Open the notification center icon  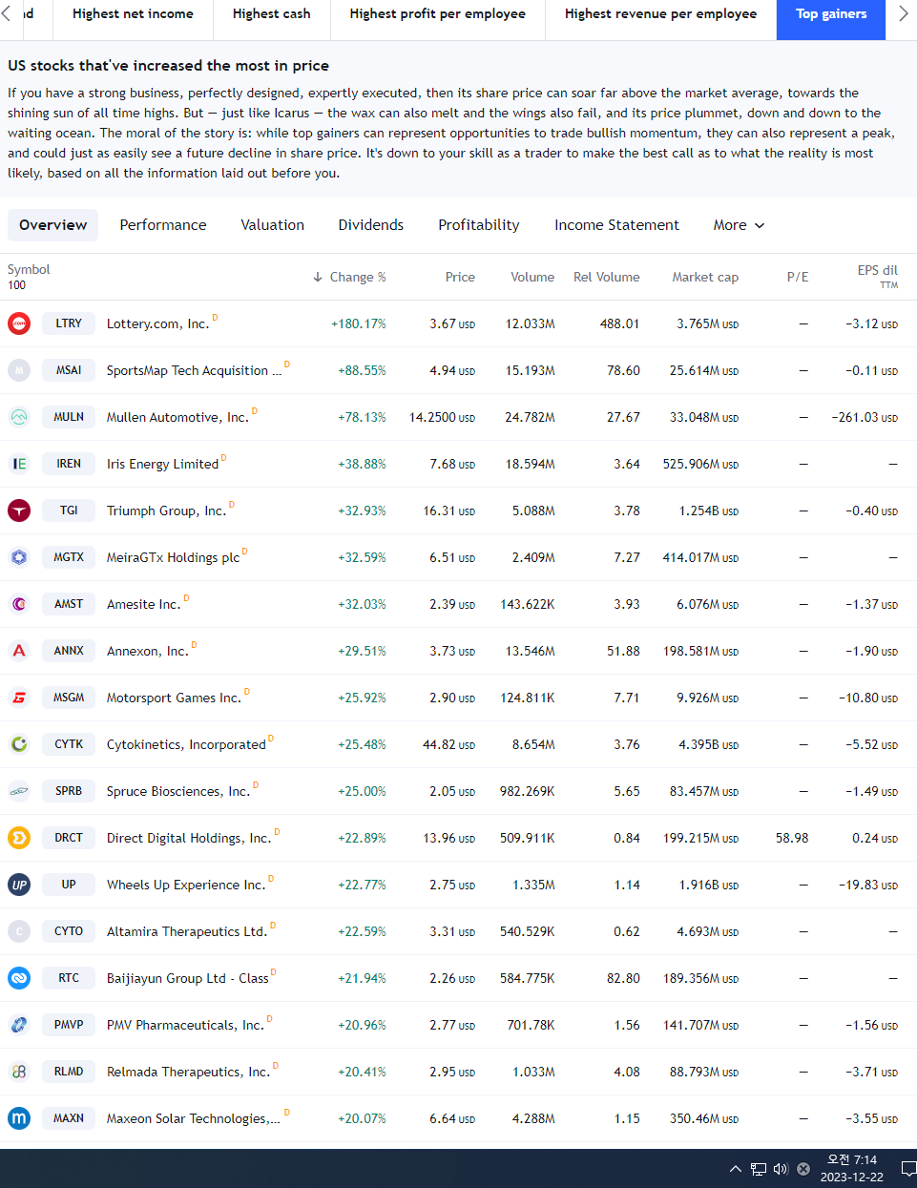pos(908,1169)
